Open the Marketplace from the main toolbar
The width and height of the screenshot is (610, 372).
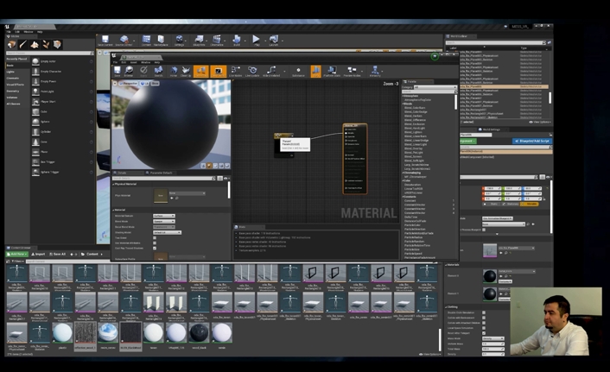[161, 41]
